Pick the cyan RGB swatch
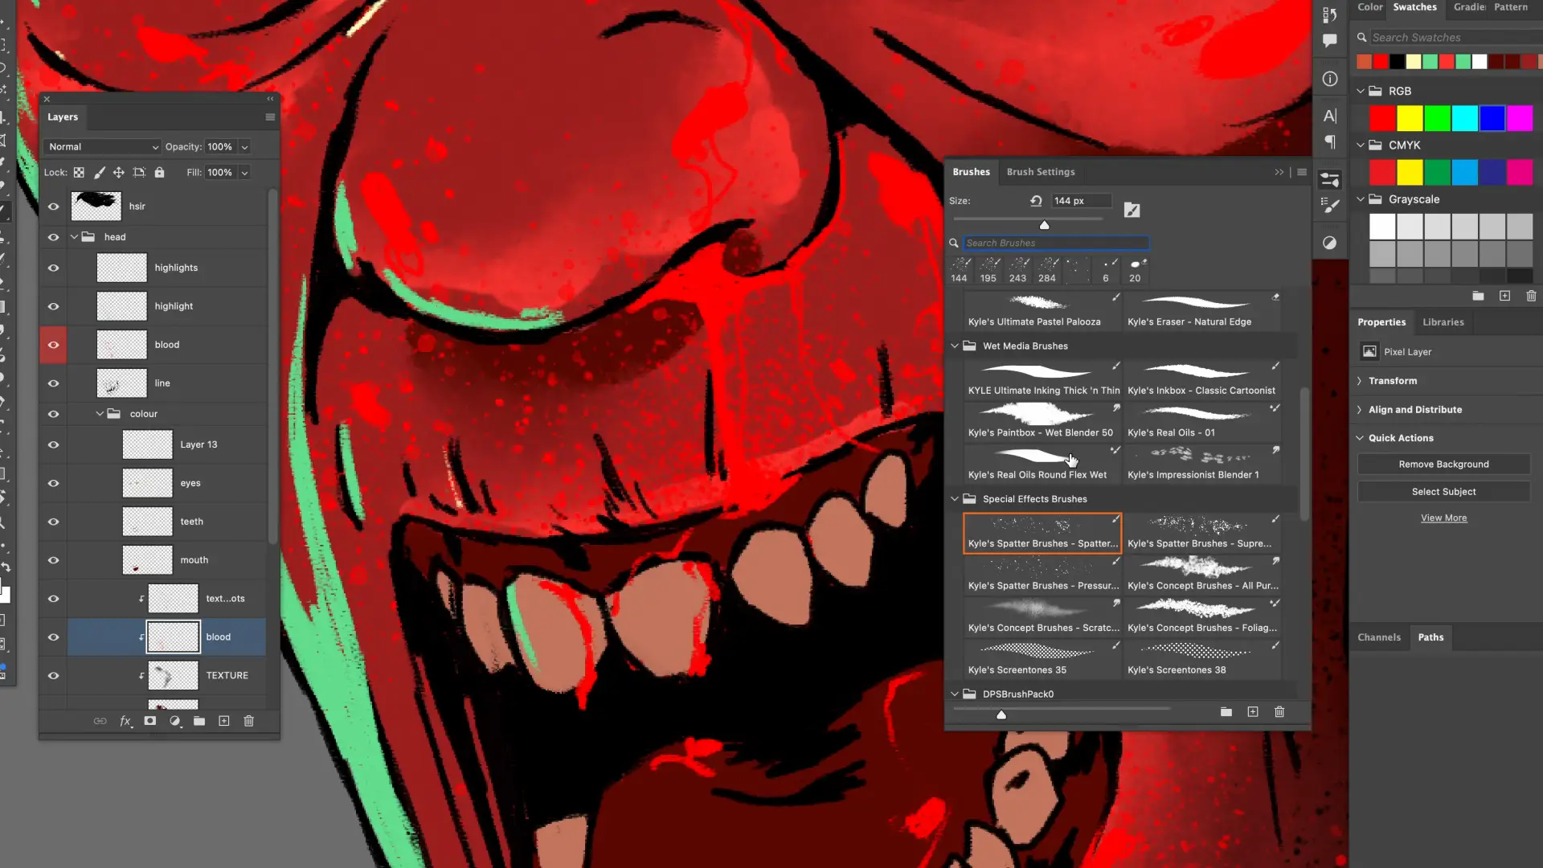1543x868 pixels. pos(1464,119)
